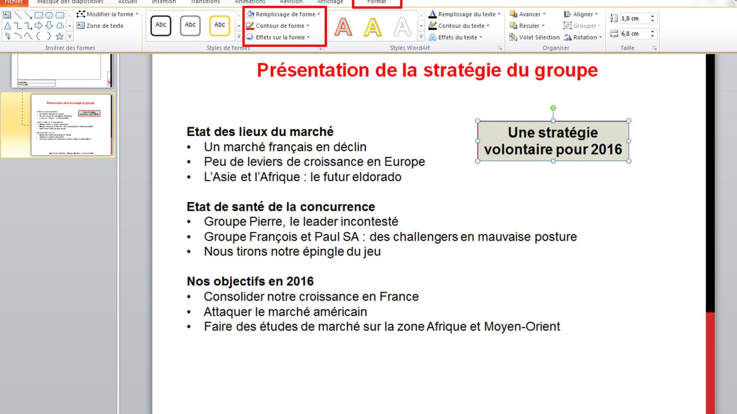The height and width of the screenshot is (414, 737).
Task: Open Styles WordArt dialog launcher
Action: (x=500, y=48)
